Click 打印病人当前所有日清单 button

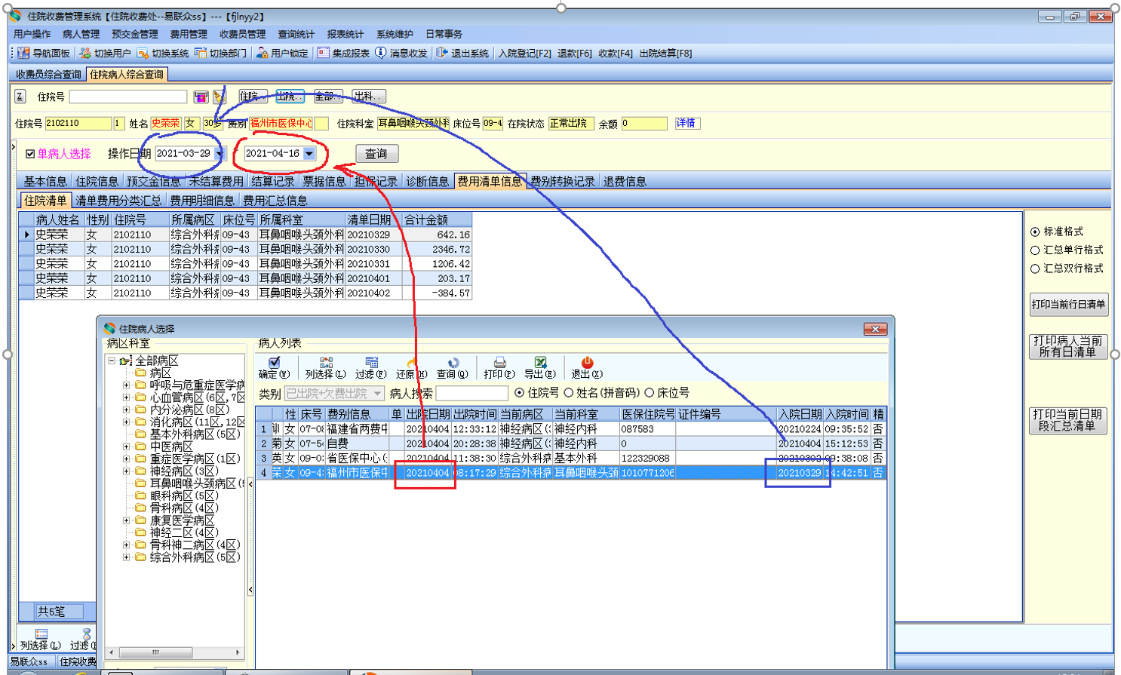point(1068,346)
